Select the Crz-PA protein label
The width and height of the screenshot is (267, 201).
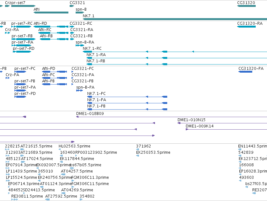12,75
